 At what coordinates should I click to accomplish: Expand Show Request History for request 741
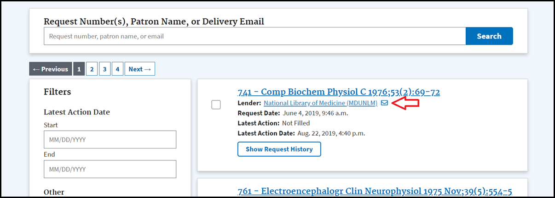point(279,149)
